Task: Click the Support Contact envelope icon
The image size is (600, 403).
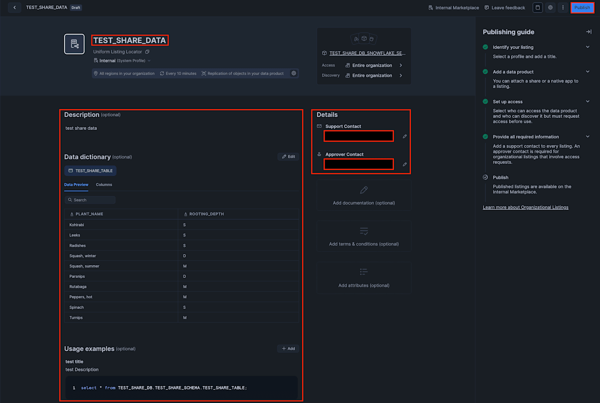Action: pos(319,126)
